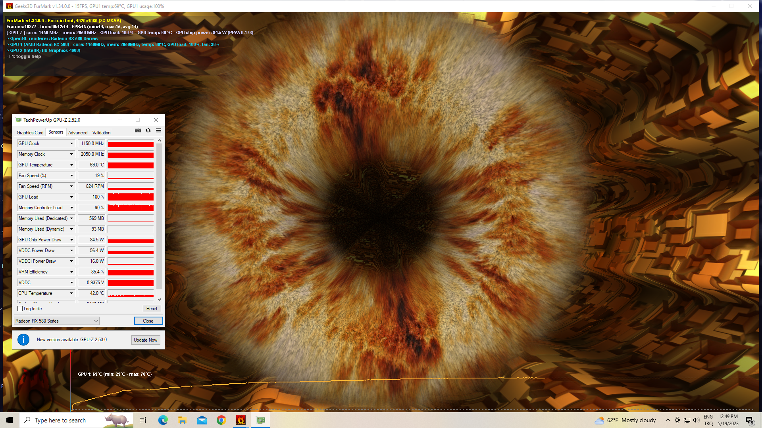Viewport: 762px width, 428px height.
Task: Expand the Memory Controller Load dropdown
Action: click(x=72, y=208)
